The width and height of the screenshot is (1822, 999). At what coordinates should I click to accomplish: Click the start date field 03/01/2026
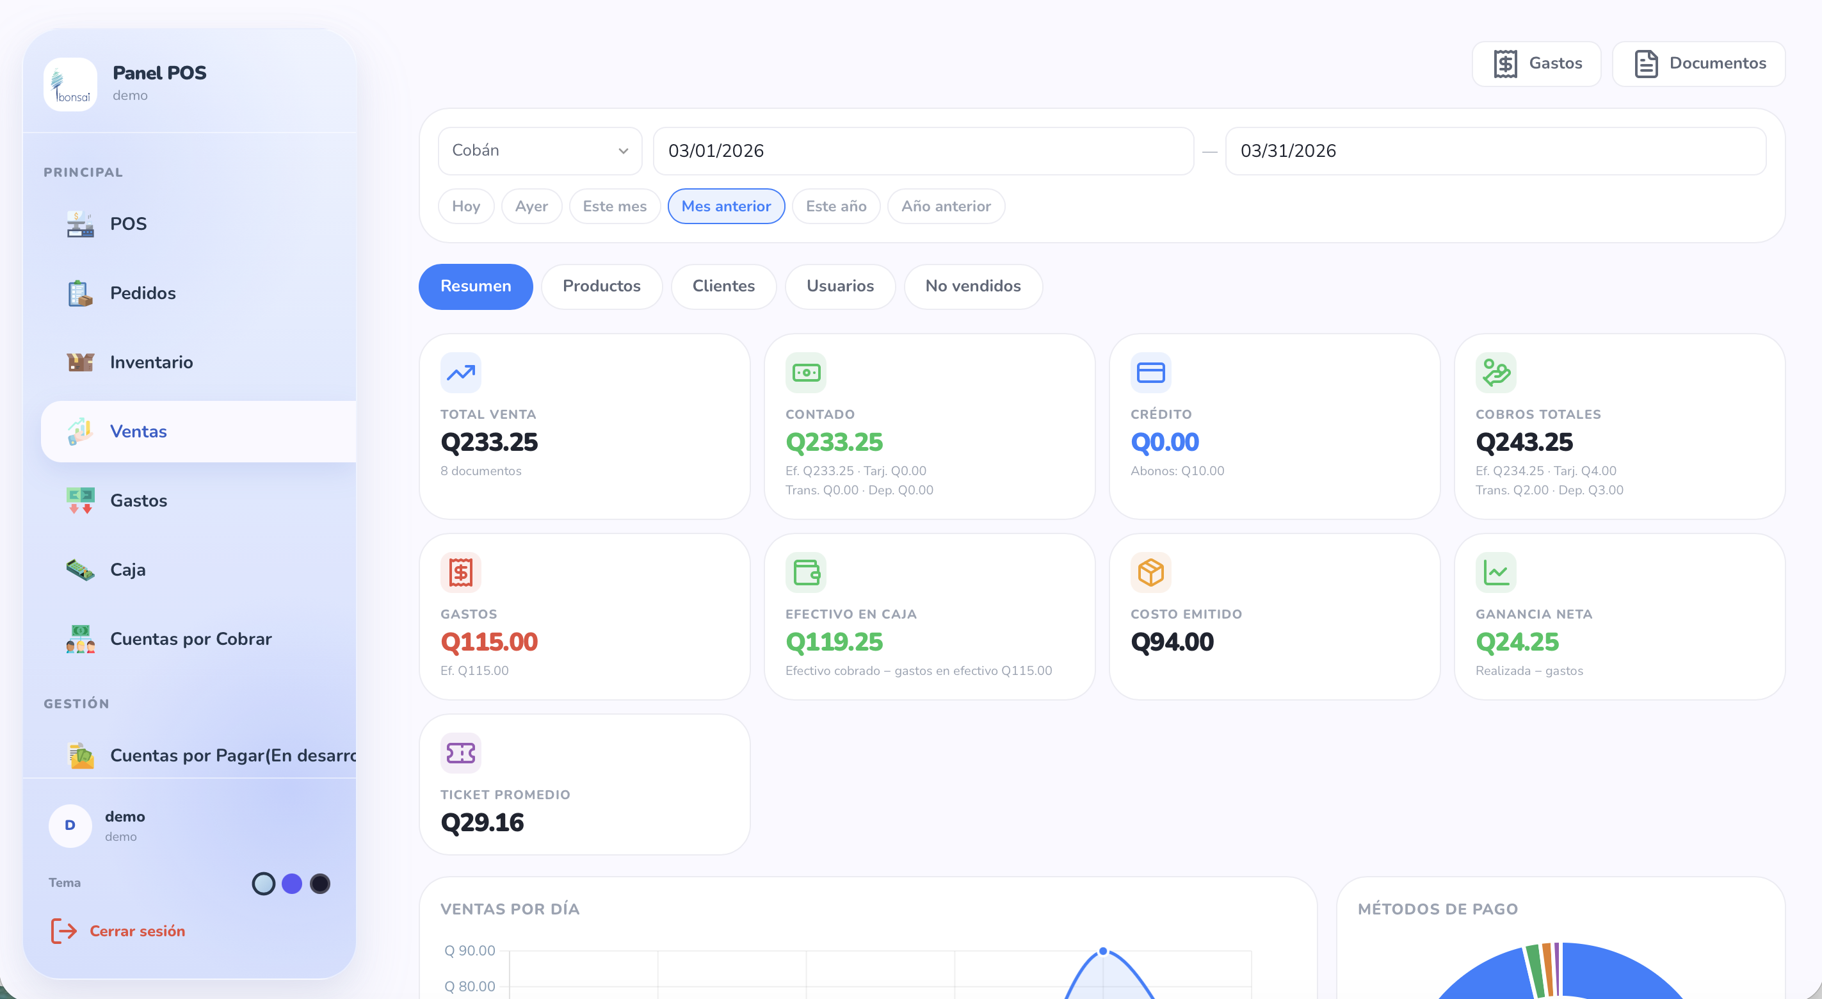pos(923,150)
